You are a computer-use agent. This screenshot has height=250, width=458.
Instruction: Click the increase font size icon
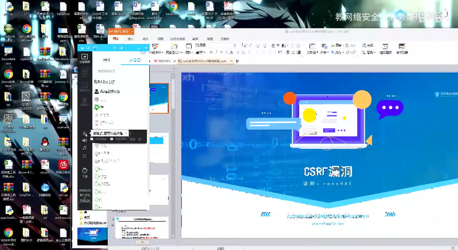(x=245, y=45)
